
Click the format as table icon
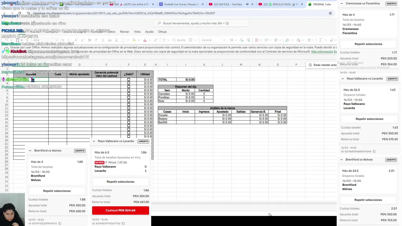pos(266,40)
